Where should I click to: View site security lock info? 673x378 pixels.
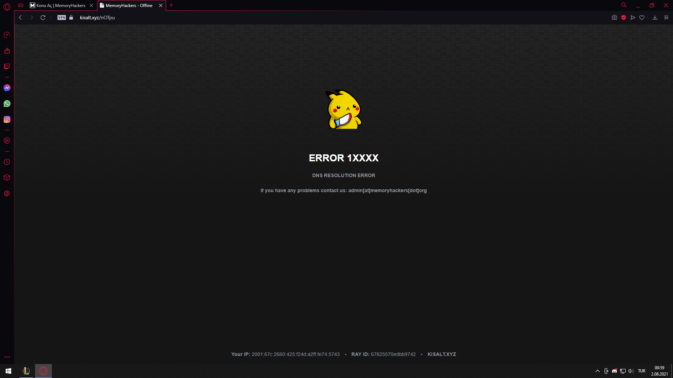71,17
